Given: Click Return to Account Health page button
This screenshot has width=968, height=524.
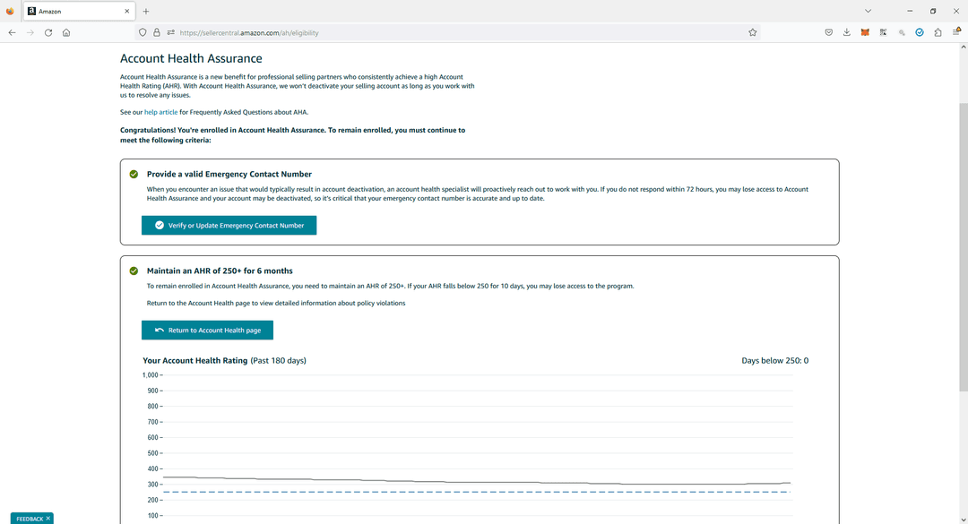Looking at the screenshot, I should point(207,331).
